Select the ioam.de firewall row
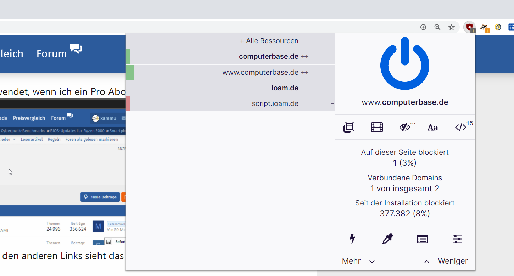The image size is (514, 276). pos(213,88)
